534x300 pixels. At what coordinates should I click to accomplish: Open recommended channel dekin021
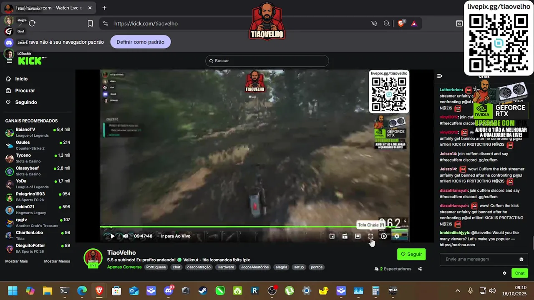pyautogui.click(x=38, y=210)
